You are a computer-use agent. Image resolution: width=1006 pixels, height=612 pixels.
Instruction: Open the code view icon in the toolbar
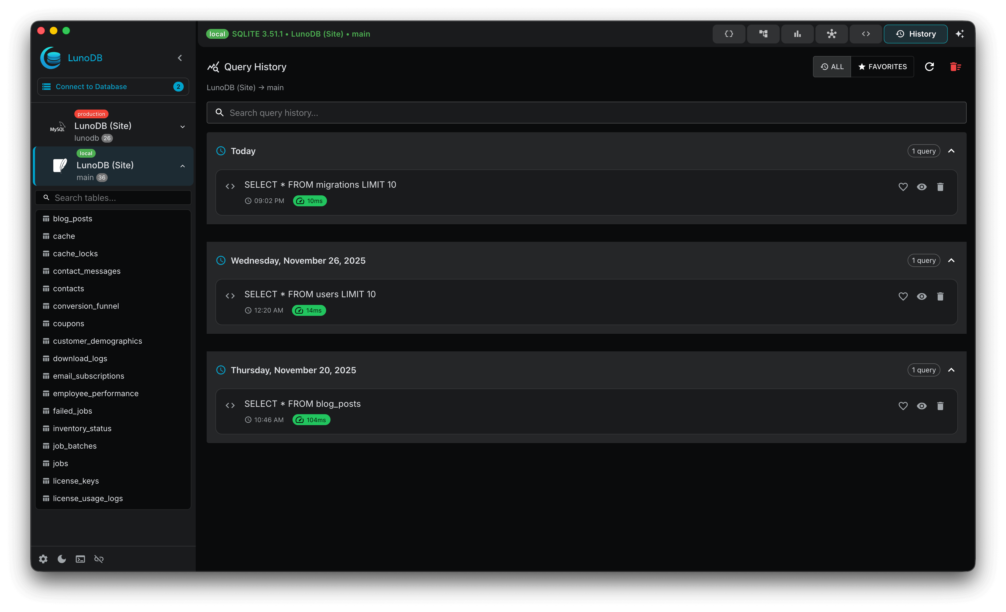[x=865, y=34]
